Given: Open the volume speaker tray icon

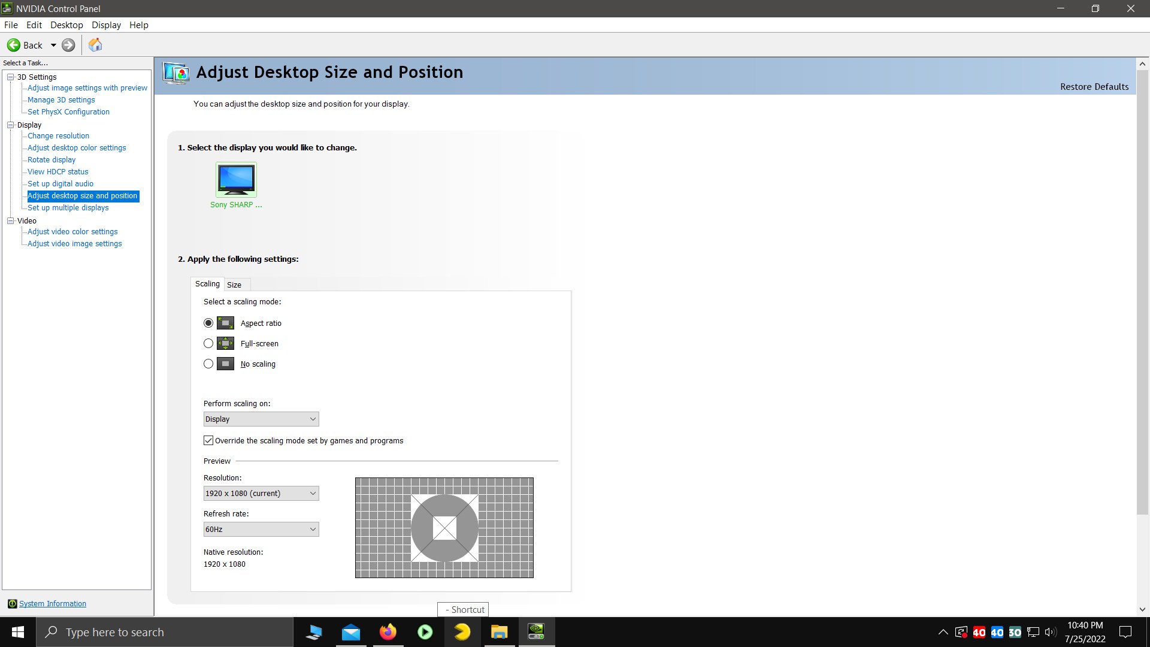Looking at the screenshot, I should tap(1050, 632).
